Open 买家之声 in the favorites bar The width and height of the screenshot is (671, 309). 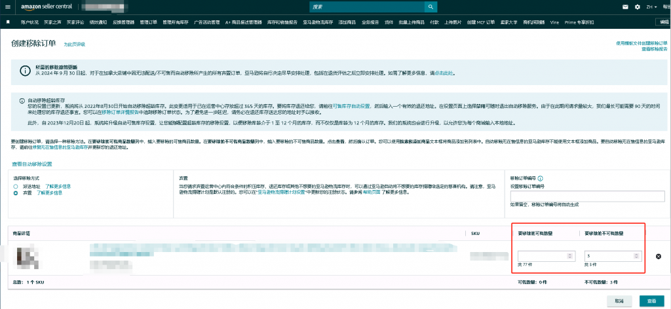[x=52, y=22]
